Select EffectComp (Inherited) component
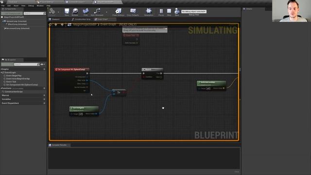The image size is (311, 175). tap(17, 24)
